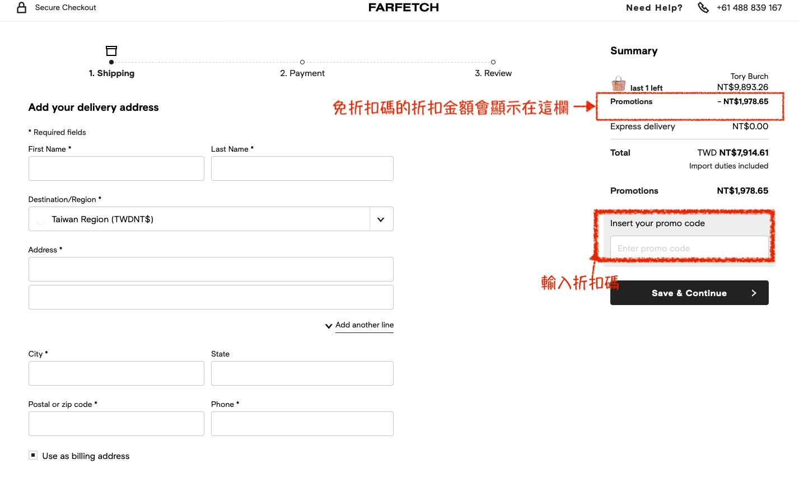Click the phone icon beside the help number
799x478 pixels.
click(x=703, y=7)
